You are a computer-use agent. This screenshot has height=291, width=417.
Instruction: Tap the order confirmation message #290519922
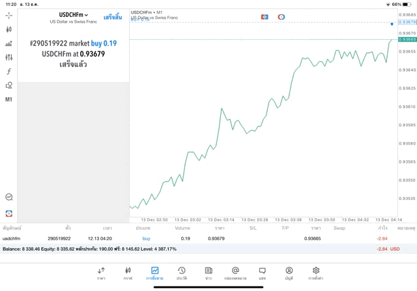point(73,54)
